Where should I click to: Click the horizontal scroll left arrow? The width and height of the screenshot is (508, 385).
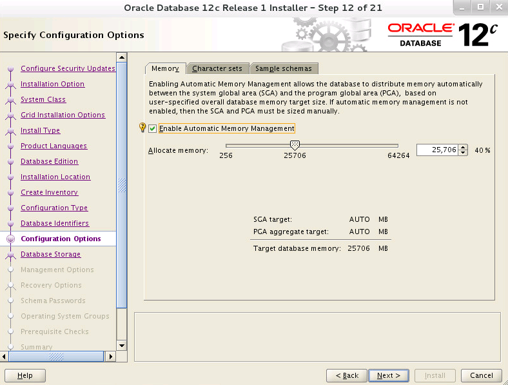point(4,357)
